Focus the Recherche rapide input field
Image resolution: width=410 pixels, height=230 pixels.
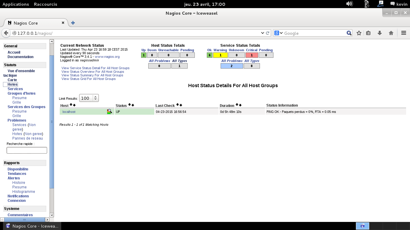point(27,150)
